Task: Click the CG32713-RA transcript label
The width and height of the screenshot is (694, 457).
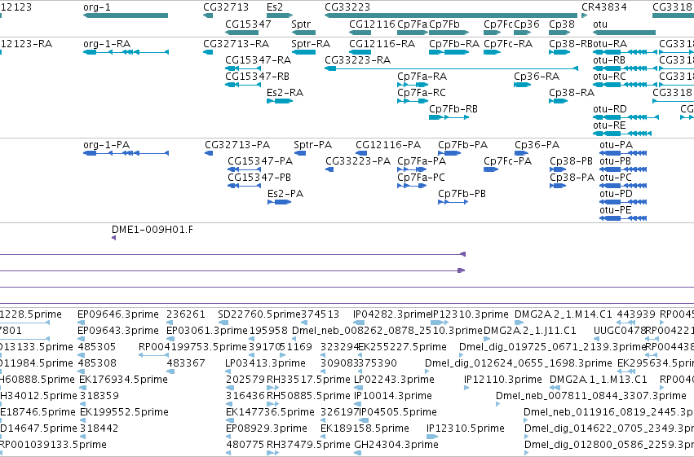Action: pyautogui.click(x=236, y=44)
